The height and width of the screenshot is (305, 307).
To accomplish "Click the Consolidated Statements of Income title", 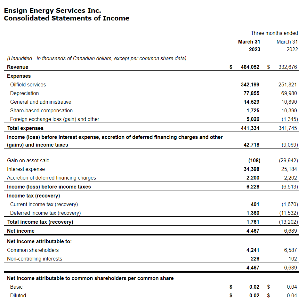I will [x=67, y=18].
